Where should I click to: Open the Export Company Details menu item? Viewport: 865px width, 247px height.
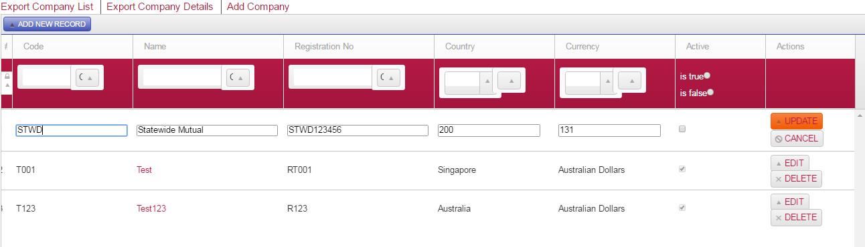point(160,7)
